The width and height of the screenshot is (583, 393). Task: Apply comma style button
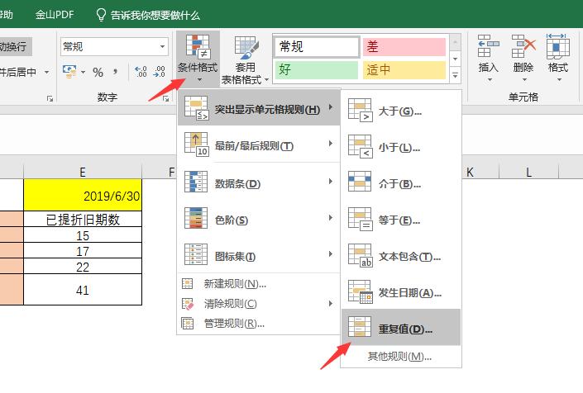pyautogui.click(x=115, y=72)
